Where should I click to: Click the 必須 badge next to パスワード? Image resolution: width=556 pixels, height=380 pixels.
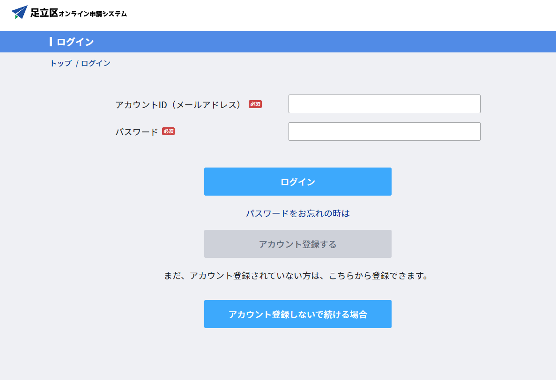169,132
